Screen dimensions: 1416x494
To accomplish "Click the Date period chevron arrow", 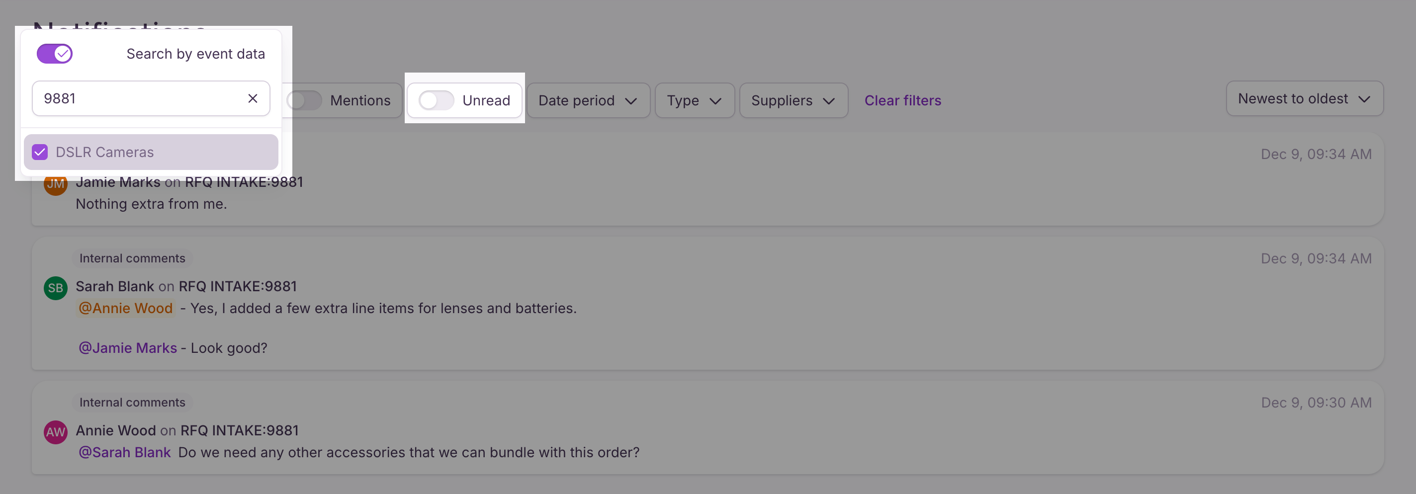I will pyautogui.click(x=631, y=101).
